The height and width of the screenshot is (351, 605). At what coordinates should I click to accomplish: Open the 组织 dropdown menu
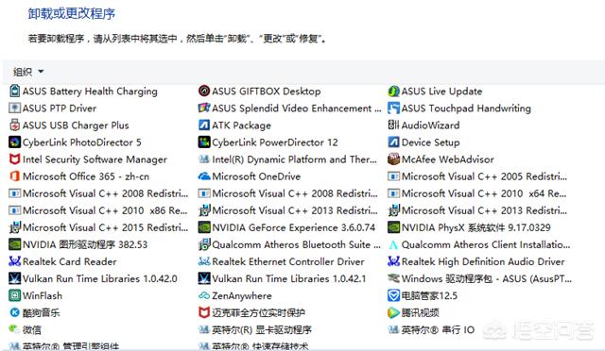point(28,72)
